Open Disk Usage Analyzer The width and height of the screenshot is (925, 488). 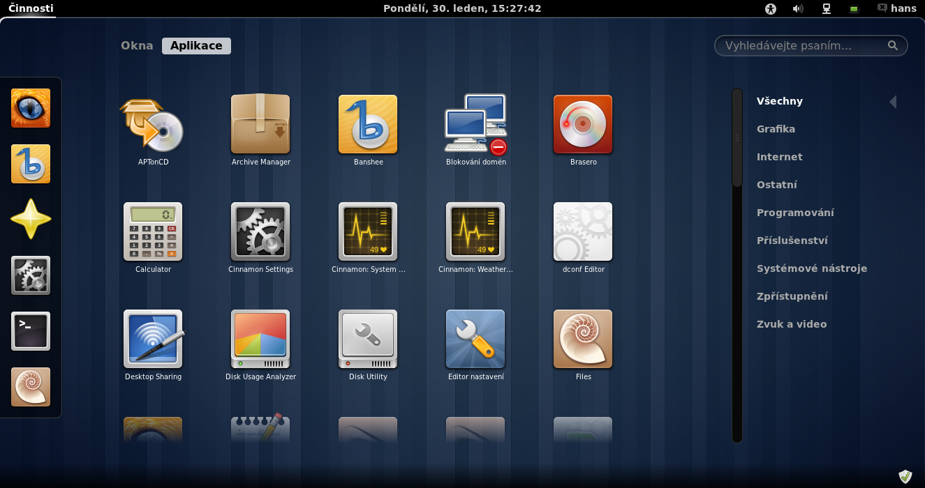pyautogui.click(x=260, y=345)
